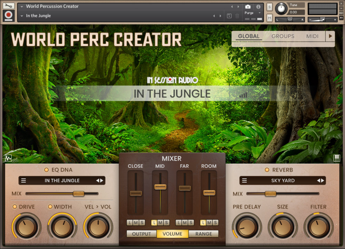
Task: Click the signal bars icon in title banner
Action: pos(243,95)
